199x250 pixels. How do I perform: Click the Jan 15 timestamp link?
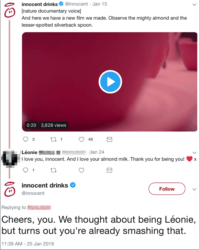(x=100, y=4)
